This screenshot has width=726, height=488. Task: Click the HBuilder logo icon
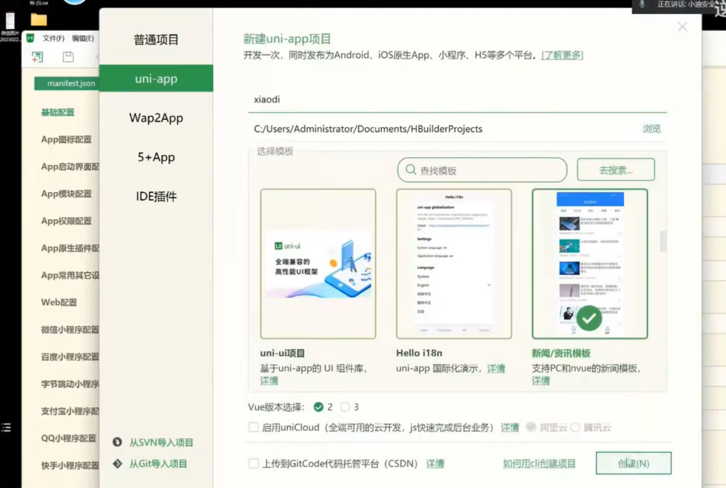[30, 38]
